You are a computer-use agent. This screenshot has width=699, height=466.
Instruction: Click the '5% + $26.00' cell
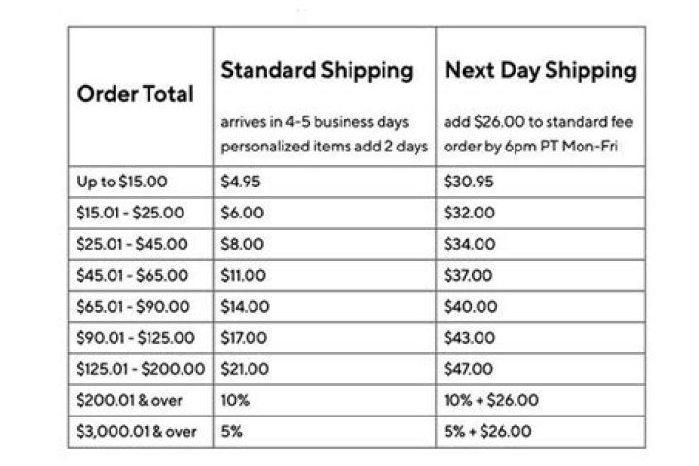488,431
